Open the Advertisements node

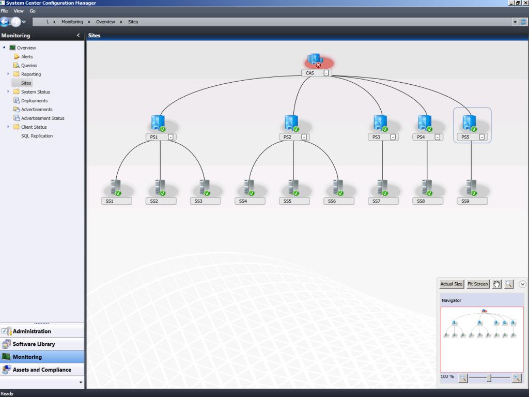pos(37,110)
